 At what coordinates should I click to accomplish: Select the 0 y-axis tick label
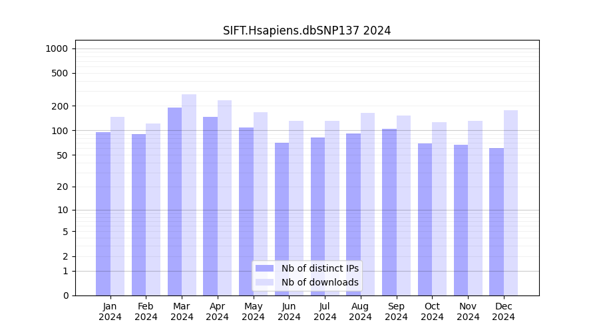coord(65,295)
